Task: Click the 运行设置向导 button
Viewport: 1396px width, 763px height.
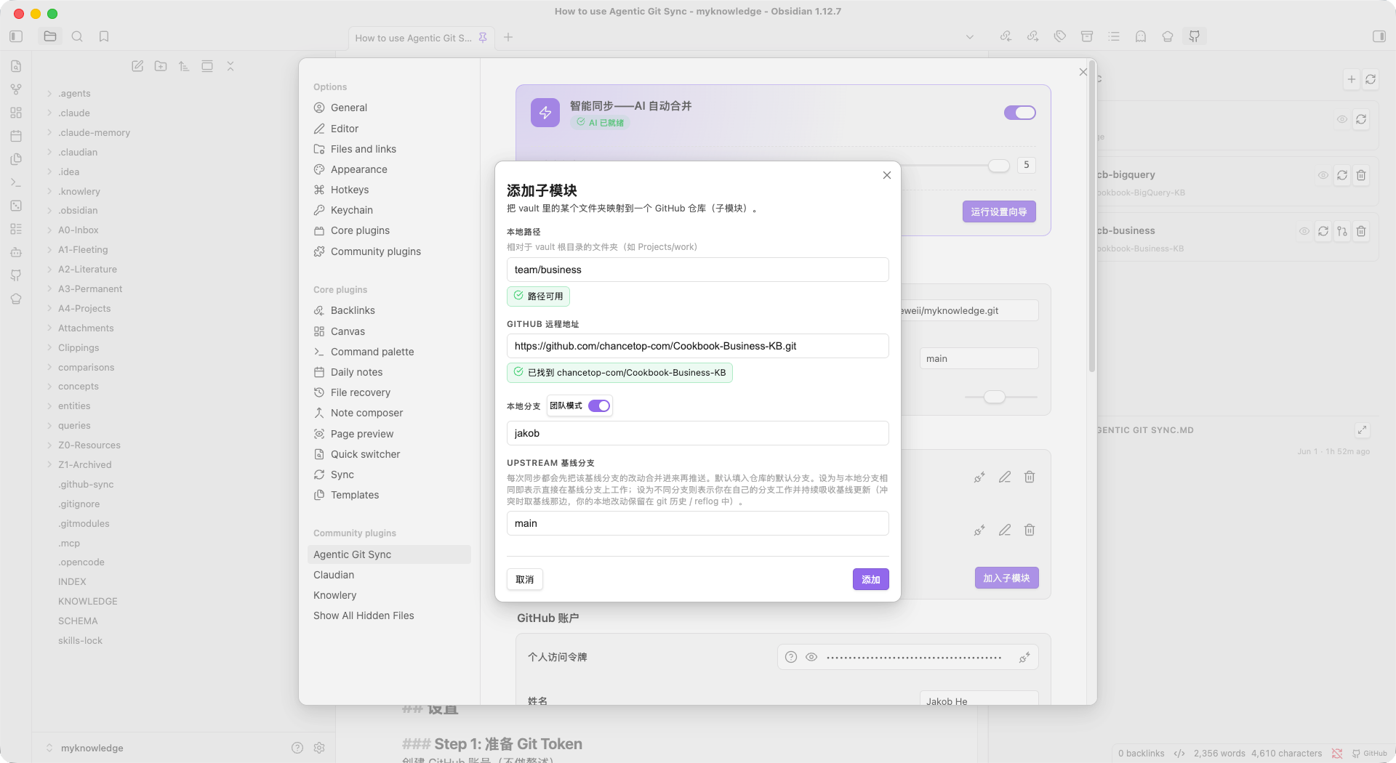Action: click(999, 211)
